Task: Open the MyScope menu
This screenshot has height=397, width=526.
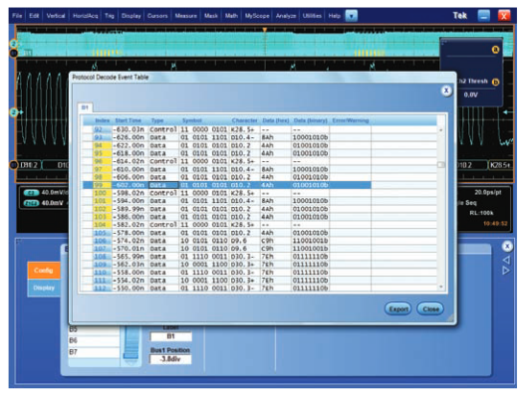Action: coord(257,16)
